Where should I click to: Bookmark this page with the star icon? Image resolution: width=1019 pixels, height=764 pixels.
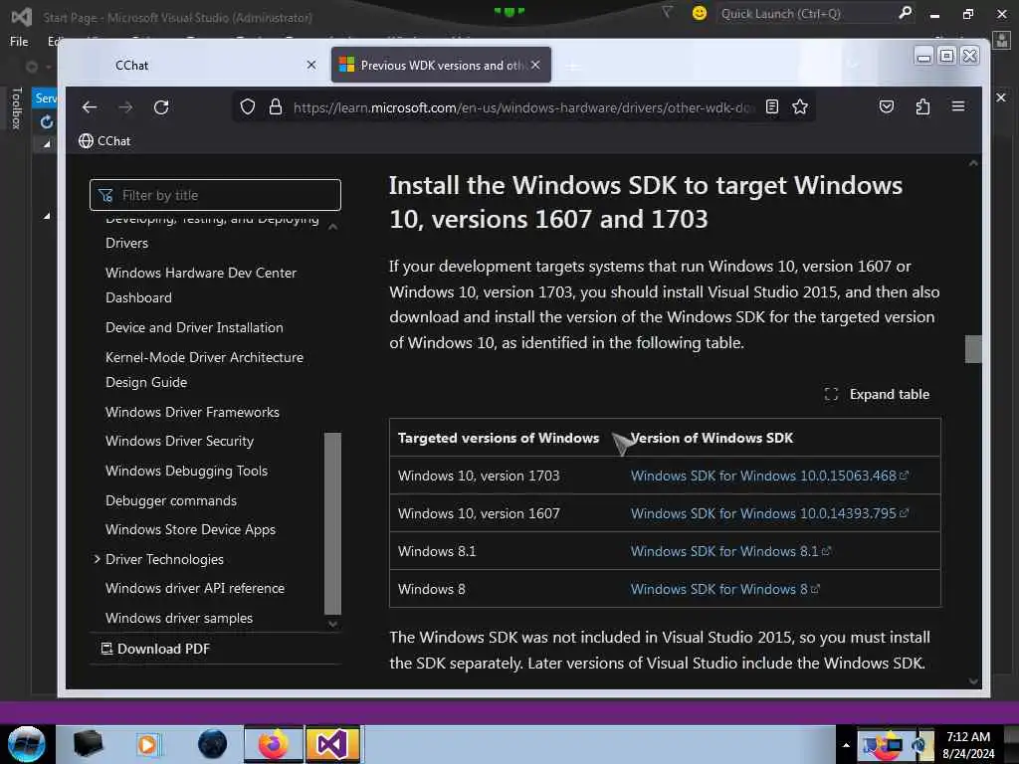[x=800, y=106]
